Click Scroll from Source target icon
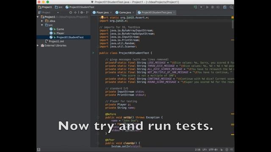This screenshot has width=271, height=152. click(x=71, y=12)
